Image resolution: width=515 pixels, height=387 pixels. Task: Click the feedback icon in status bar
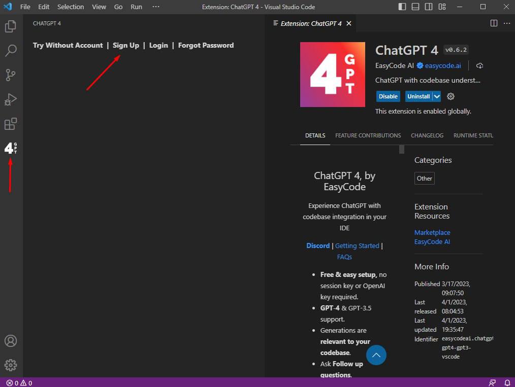pyautogui.click(x=492, y=383)
